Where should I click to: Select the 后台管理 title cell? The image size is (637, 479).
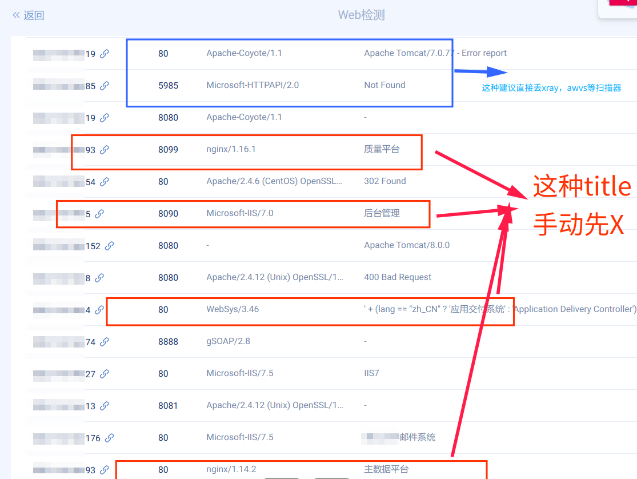point(382,213)
